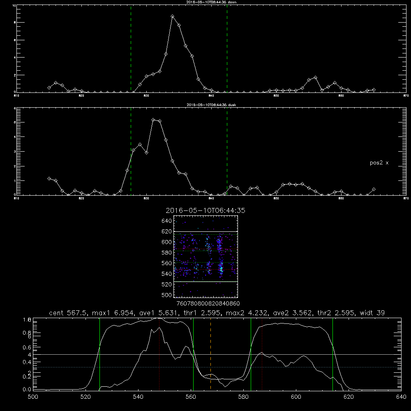This screenshot has width=411, height=411.
Task: Click the timestamp title above the spectral image
Action: [205, 210]
